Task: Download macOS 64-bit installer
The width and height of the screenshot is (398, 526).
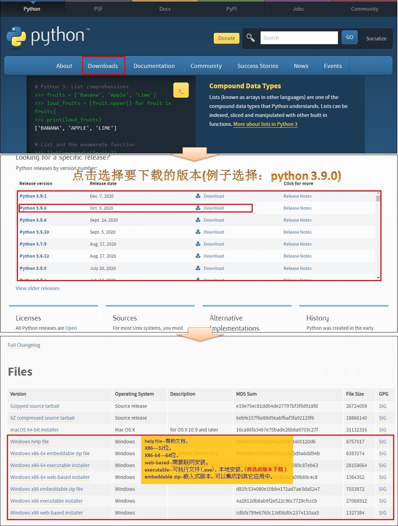Action: [x=35, y=430]
